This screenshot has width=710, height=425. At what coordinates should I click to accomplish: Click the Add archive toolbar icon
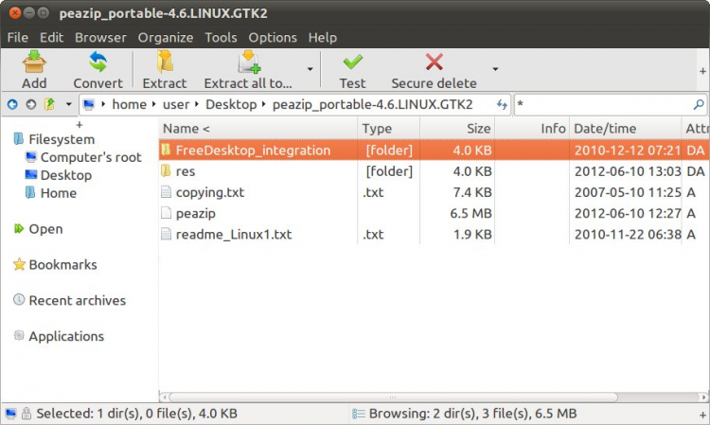(x=34, y=62)
